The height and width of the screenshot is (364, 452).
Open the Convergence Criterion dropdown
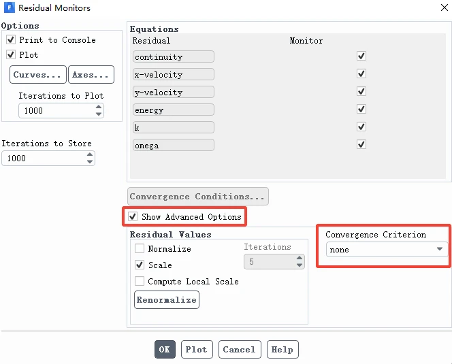387,250
